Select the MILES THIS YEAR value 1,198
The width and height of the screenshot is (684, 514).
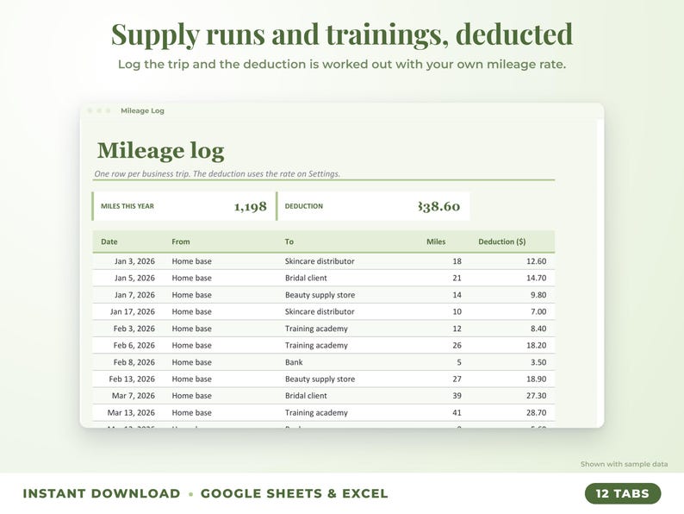[x=250, y=206]
